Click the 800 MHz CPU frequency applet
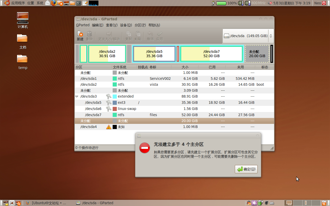 click(x=255, y=3)
